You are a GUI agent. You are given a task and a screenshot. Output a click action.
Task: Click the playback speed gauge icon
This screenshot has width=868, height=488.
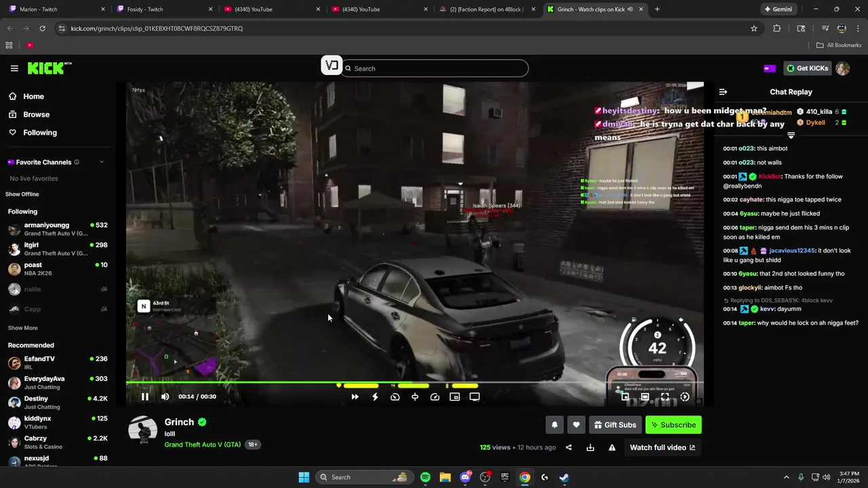(435, 397)
